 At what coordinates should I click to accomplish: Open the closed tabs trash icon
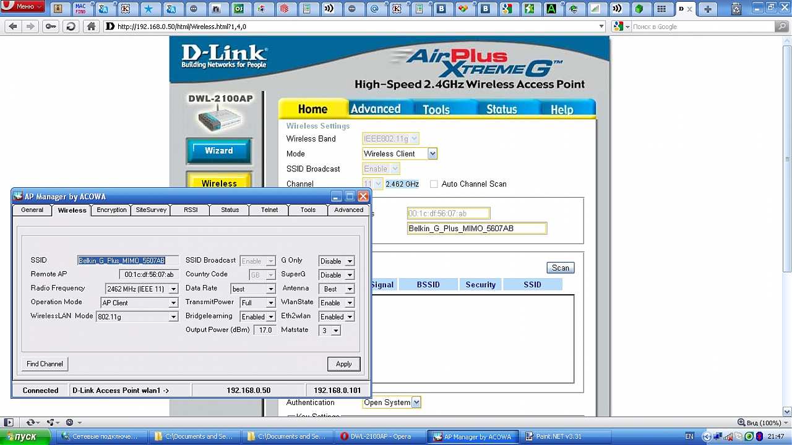click(736, 9)
